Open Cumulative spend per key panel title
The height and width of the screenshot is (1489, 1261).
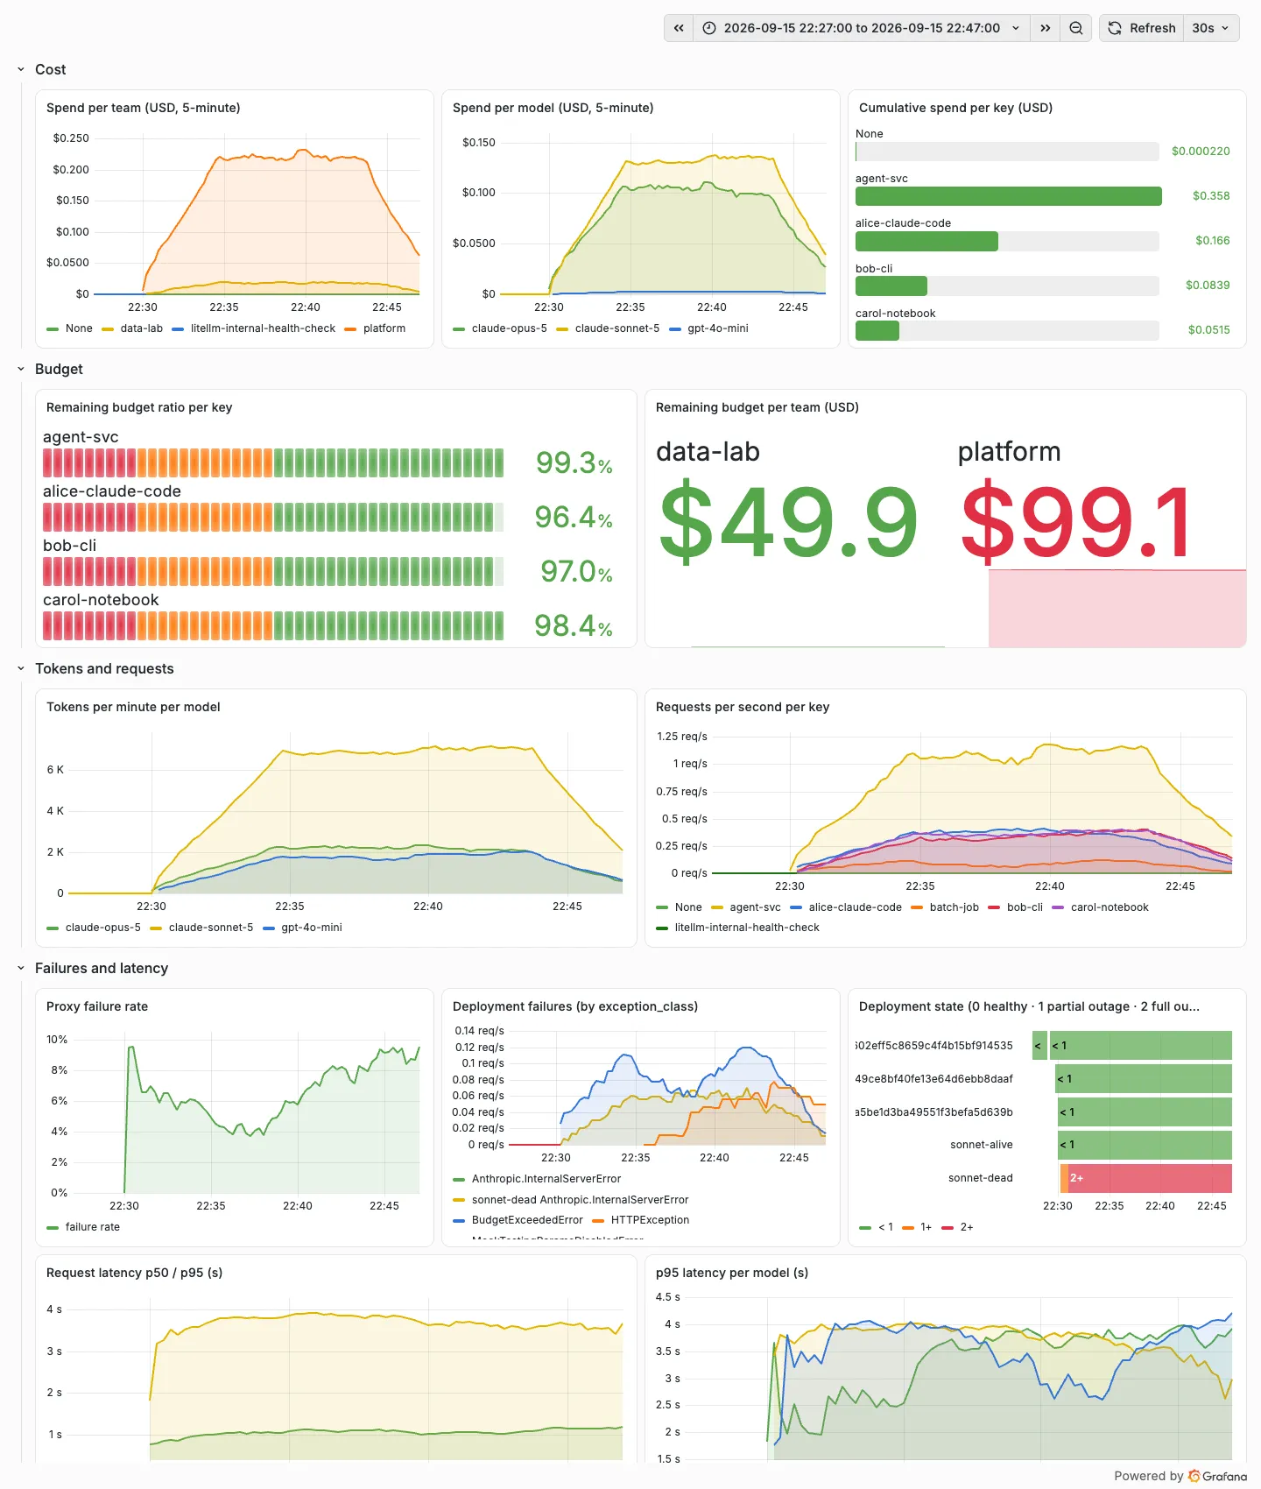955,108
